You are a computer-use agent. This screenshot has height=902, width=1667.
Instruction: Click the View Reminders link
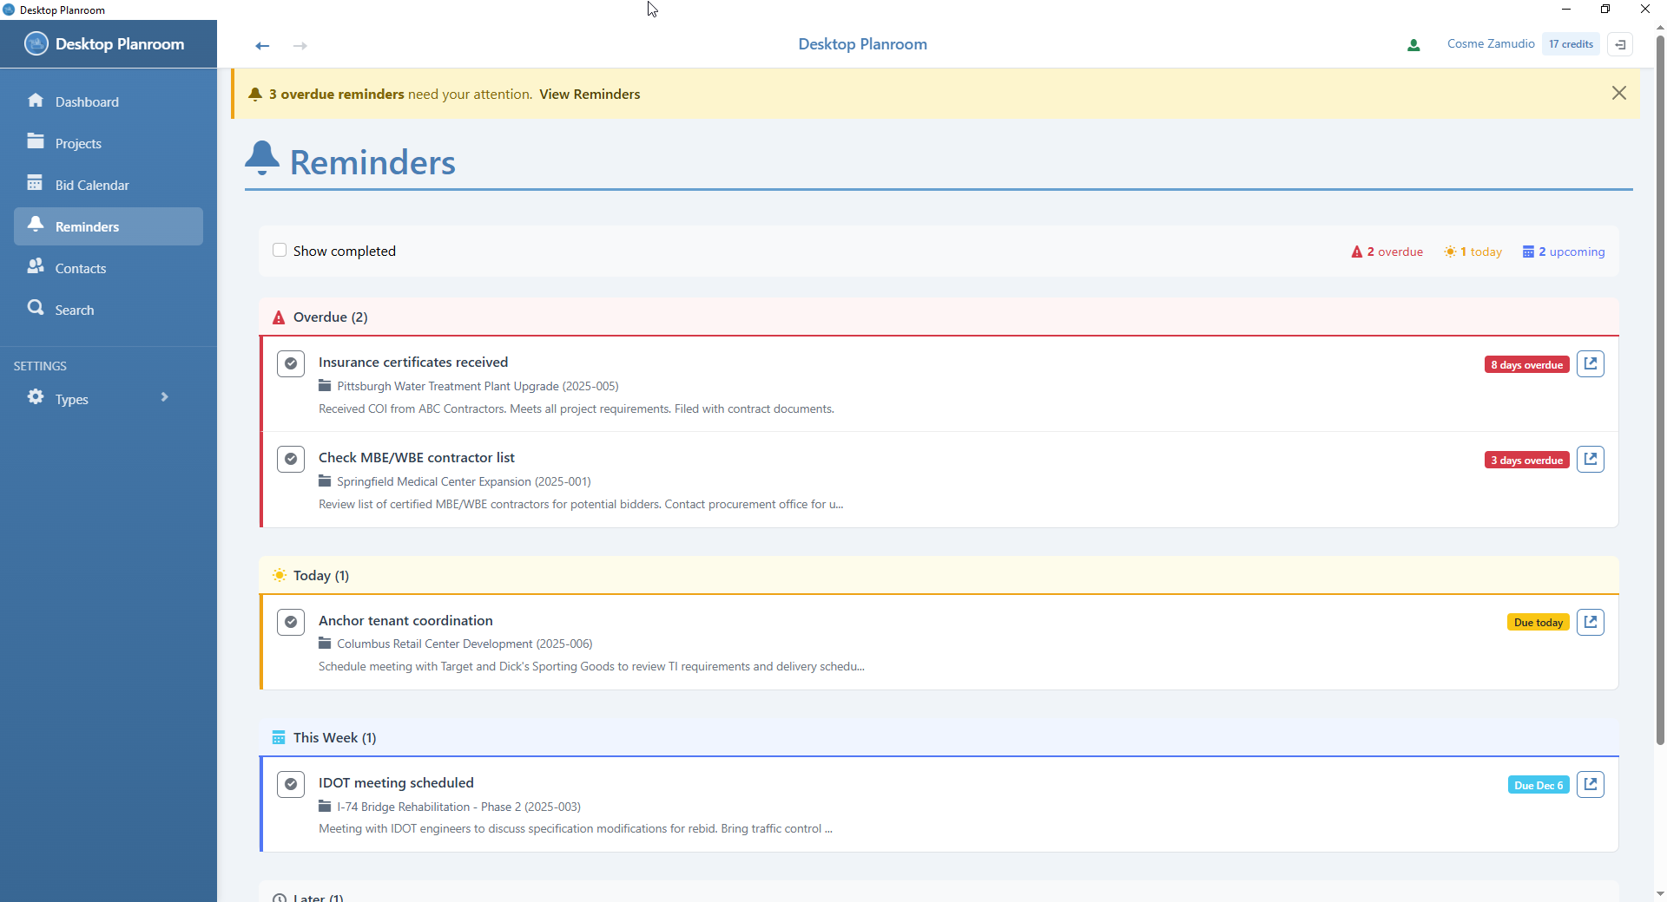pos(590,95)
